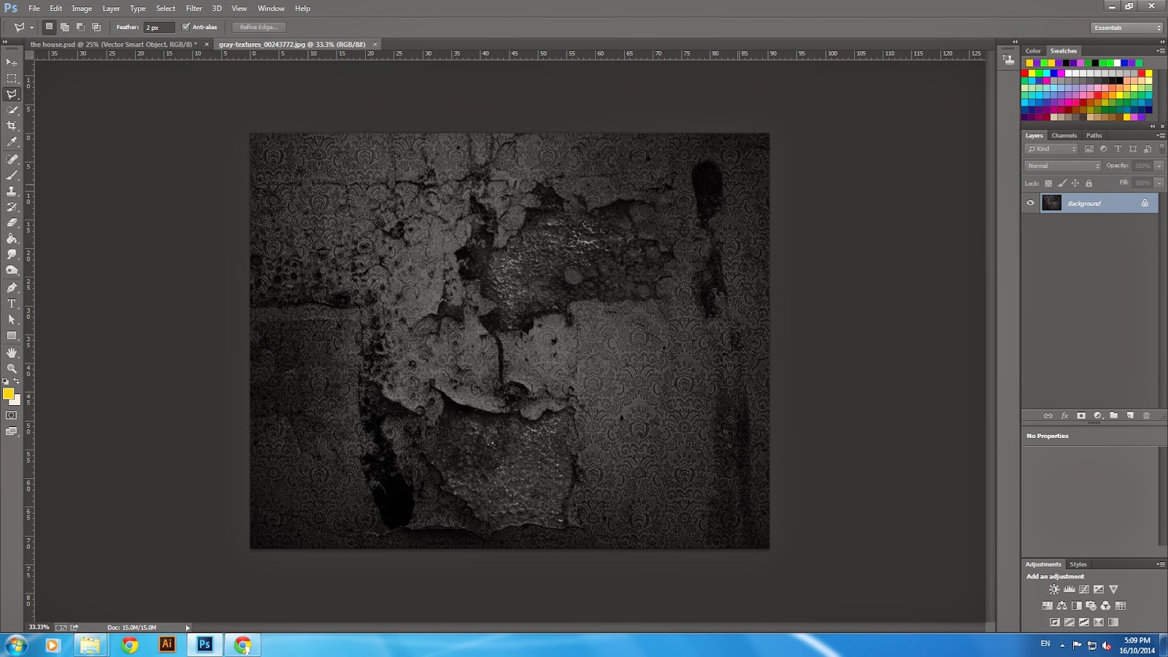1168x657 pixels.
Task: Uncheck the Anti-alias checkbox
Action: point(186,27)
